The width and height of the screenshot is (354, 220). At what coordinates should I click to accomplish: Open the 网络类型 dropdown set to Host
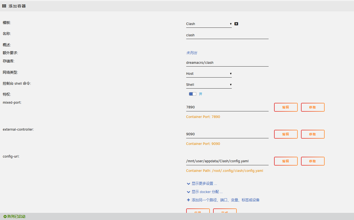(x=209, y=73)
